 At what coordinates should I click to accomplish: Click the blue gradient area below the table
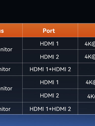click(47, 120)
